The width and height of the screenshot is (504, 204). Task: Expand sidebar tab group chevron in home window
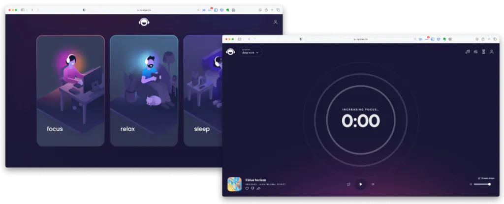(x=27, y=10)
